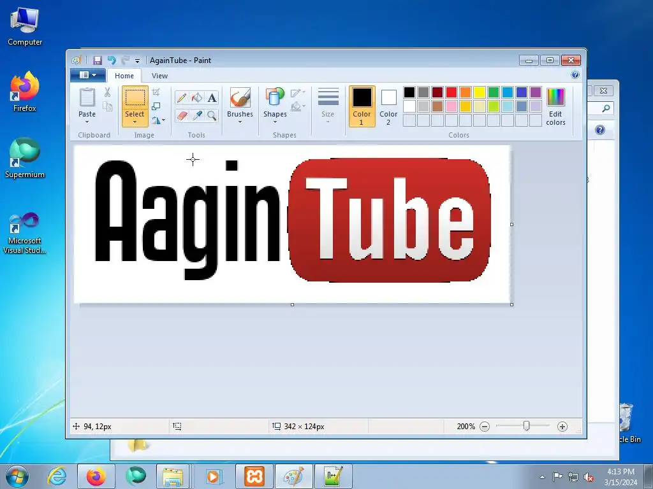Switch to the Home ribbon tab

click(x=124, y=76)
